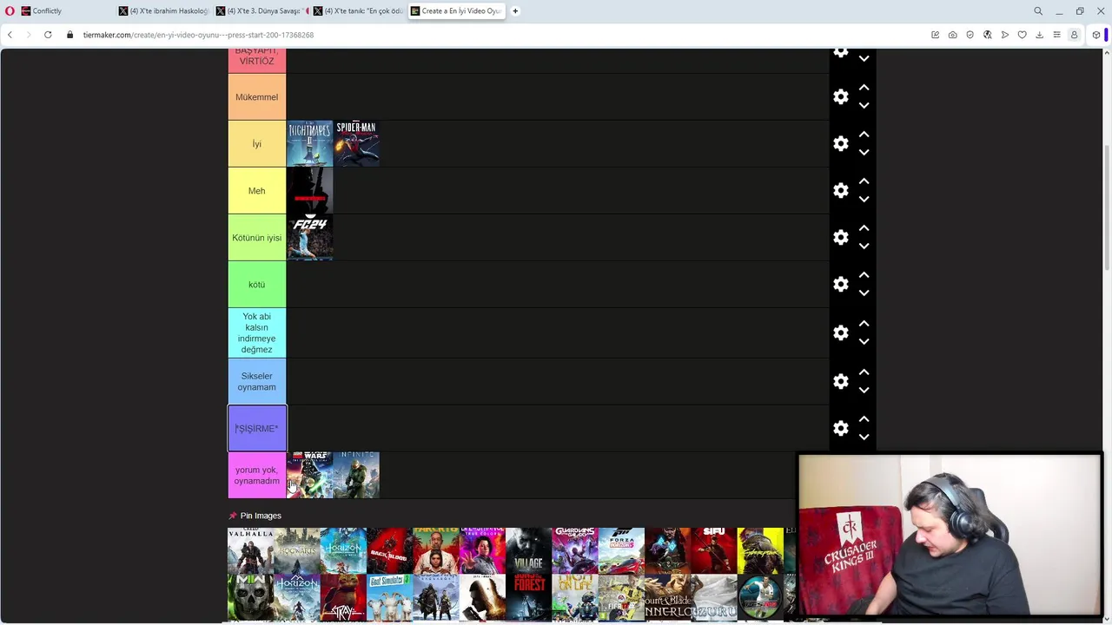Move Sikseler oynamam tier up
Image resolution: width=1112 pixels, height=625 pixels.
(864, 372)
